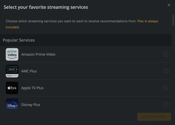Click the Apple TV Plus service name

click(32, 88)
